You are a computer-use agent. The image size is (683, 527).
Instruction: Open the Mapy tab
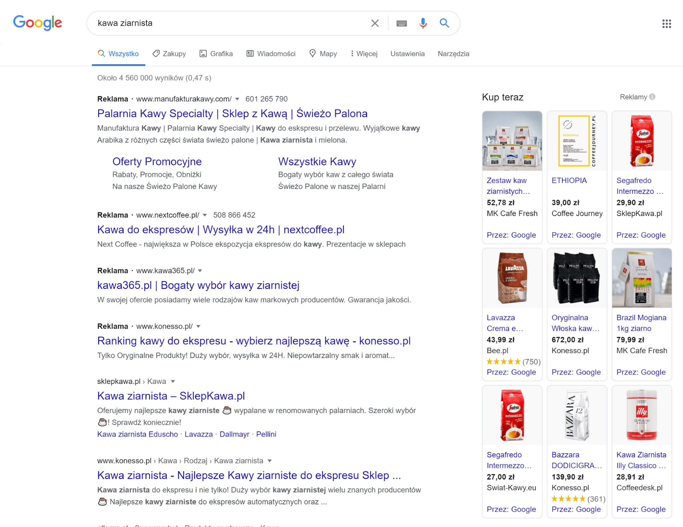point(323,54)
